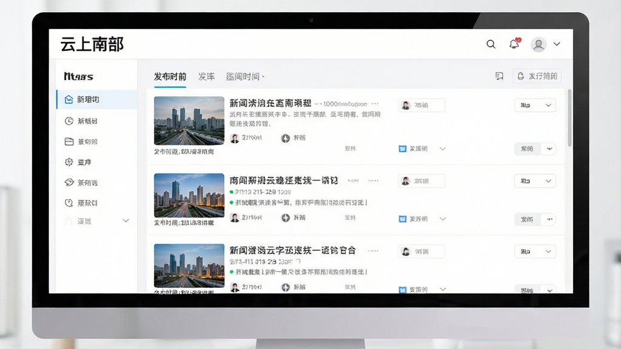This screenshot has width=621, height=349.
Task: Open the second article headline starting 南闻
Action: (x=284, y=181)
